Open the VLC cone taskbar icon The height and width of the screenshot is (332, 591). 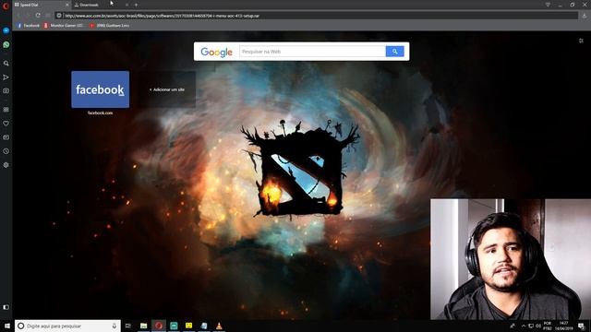click(x=219, y=326)
